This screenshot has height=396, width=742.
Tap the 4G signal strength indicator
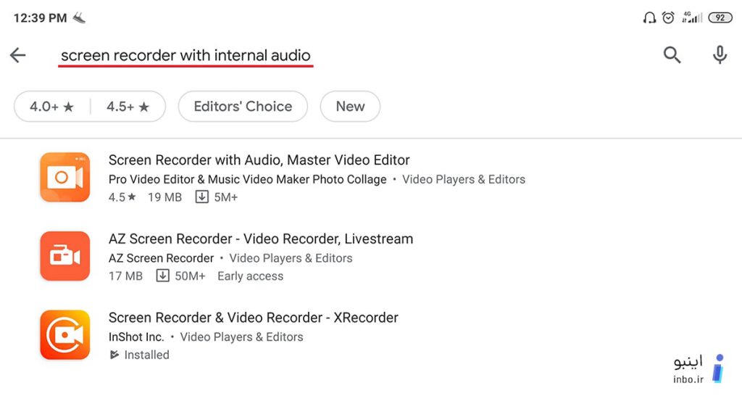tap(692, 17)
